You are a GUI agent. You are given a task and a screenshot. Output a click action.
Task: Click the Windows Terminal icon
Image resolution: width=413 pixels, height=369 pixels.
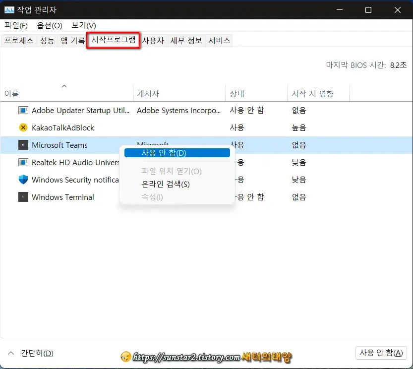click(x=22, y=197)
